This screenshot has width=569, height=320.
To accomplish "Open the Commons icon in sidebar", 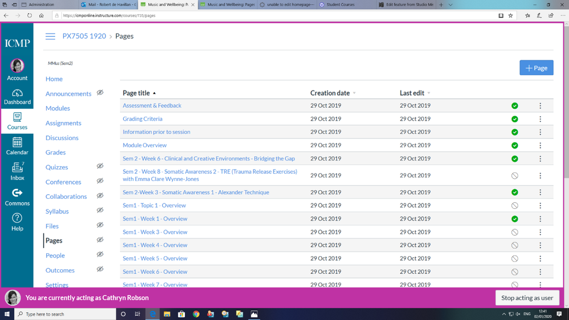I will pyautogui.click(x=17, y=196).
